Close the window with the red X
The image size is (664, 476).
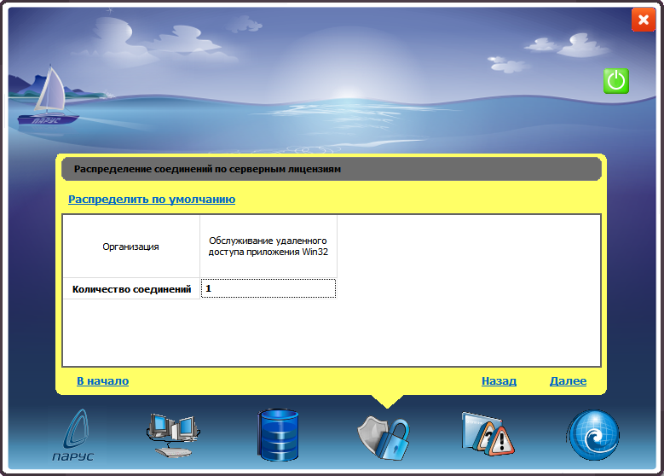point(644,20)
